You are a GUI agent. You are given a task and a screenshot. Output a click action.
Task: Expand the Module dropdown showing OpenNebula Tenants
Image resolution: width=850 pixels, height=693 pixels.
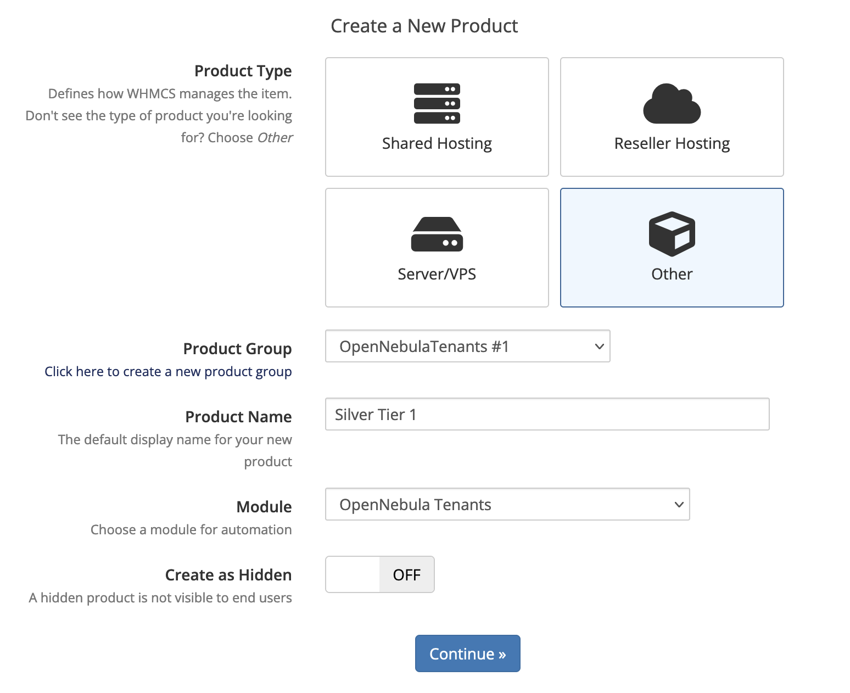point(506,504)
